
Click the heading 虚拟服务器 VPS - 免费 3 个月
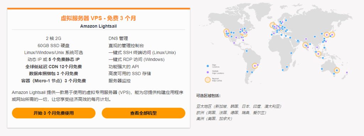[98, 18]
